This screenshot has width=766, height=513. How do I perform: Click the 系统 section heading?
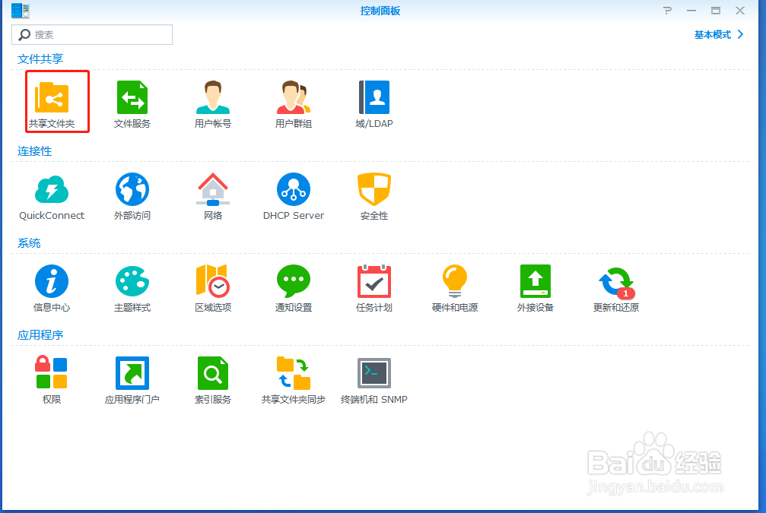pyautogui.click(x=29, y=243)
